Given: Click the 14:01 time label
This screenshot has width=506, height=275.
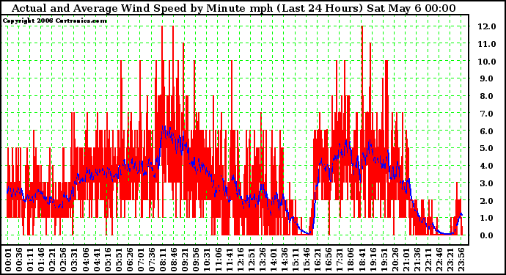Looking at the screenshot, I should click(x=274, y=260).
